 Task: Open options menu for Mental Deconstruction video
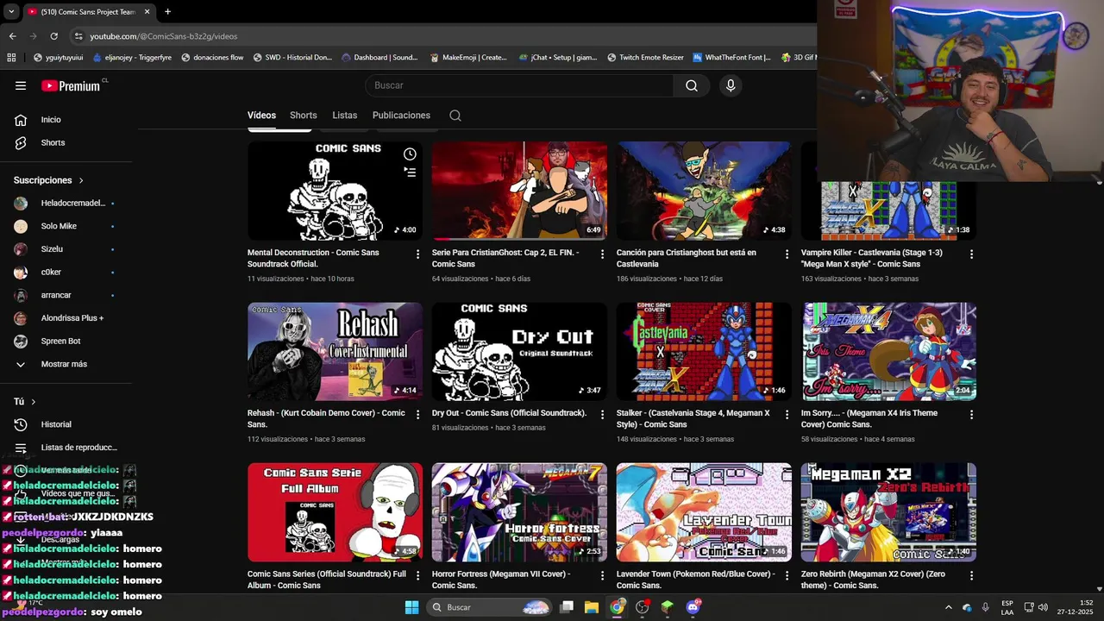click(x=417, y=254)
